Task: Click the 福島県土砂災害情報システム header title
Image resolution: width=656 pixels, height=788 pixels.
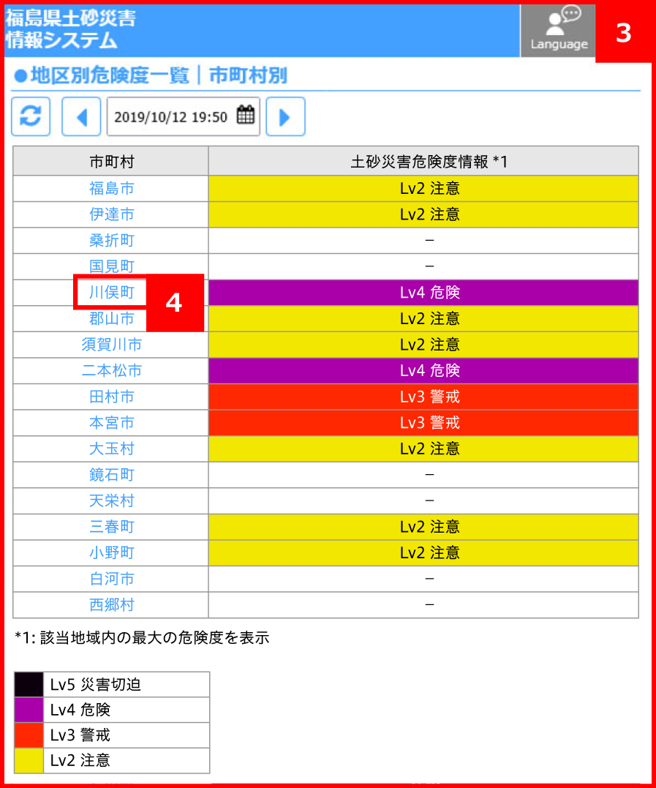Action: pyautogui.click(x=71, y=29)
